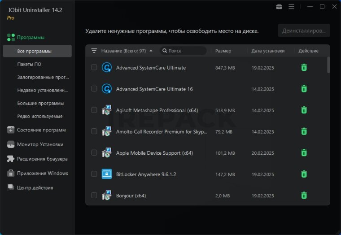Open the hamburger menu in title bar

(291, 7)
